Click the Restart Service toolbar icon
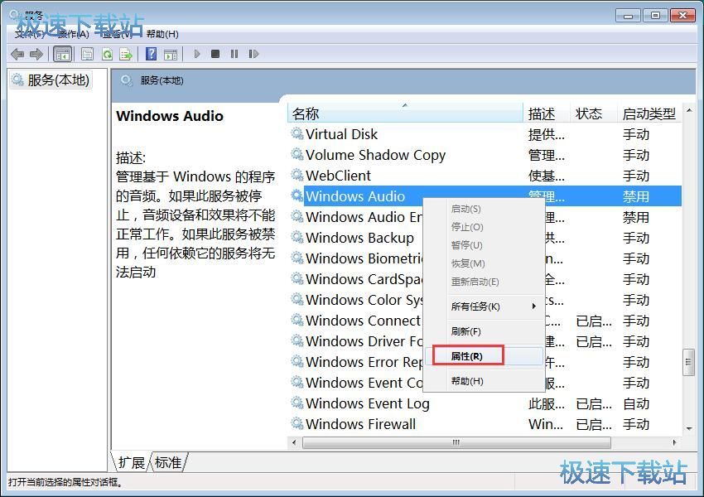Screen dimensions: 704x497 253,54
